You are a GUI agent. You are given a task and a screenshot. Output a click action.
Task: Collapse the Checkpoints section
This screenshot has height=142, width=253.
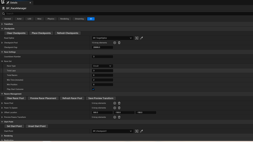(x=2, y=29)
